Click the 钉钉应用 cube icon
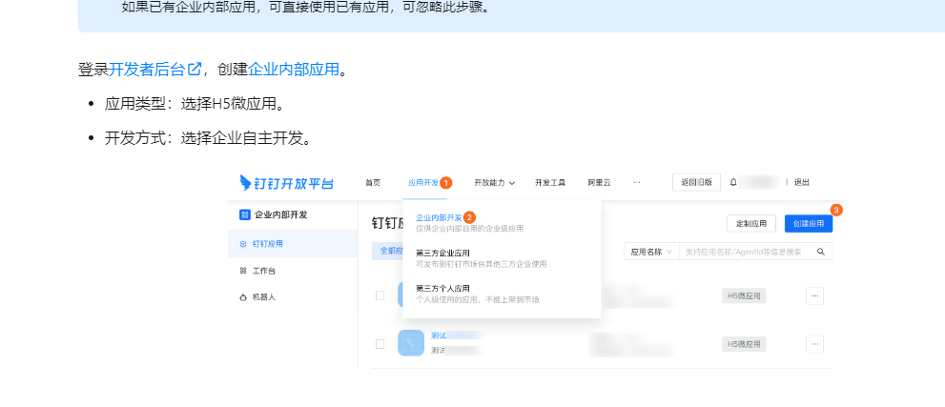Screen dimensions: 945x407 pyautogui.click(x=243, y=244)
